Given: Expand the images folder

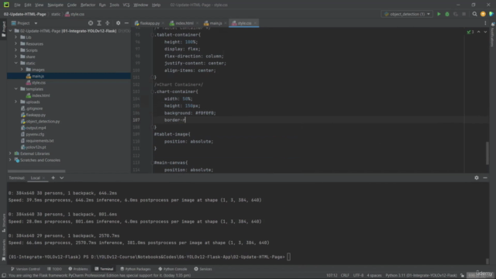Looking at the screenshot, I should pos(22,69).
